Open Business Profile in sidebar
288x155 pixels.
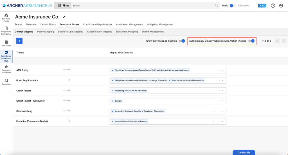6,18
